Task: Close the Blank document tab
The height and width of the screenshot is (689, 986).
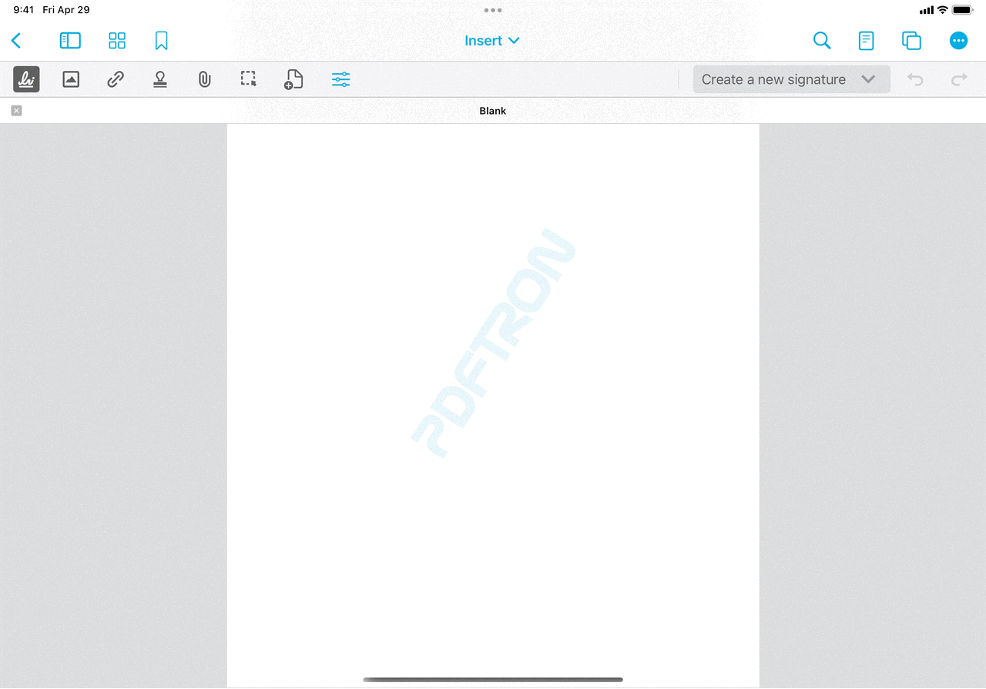Action: coord(17,111)
